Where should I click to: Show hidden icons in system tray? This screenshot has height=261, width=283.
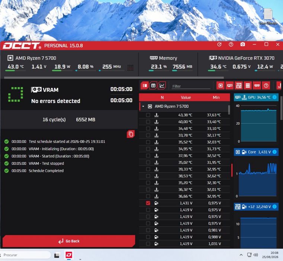click(x=241, y=255)
